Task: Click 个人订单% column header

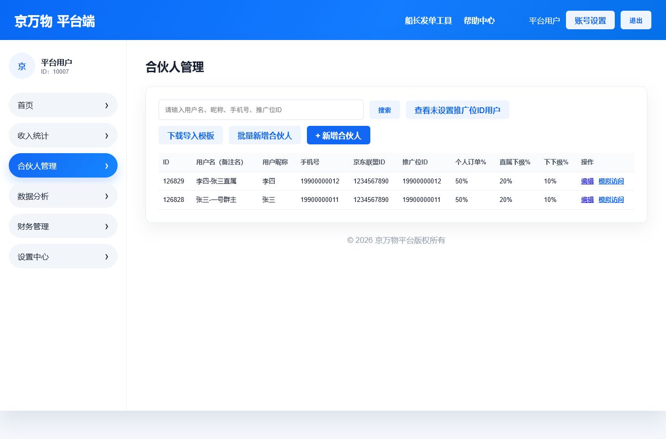Action: [x=471, y=162]
